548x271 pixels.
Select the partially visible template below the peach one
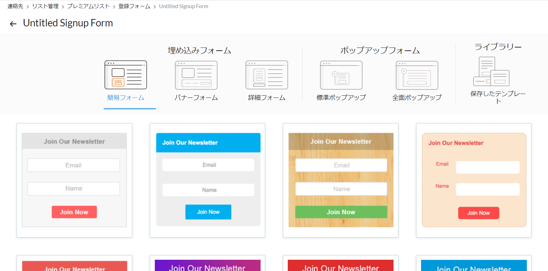pyautogui.click(x=474, y=263)
